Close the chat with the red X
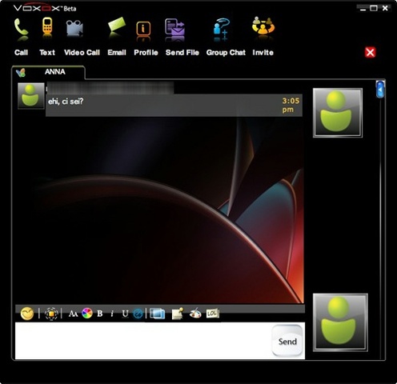The image size is (397, 384). click(x=370, y=52)
